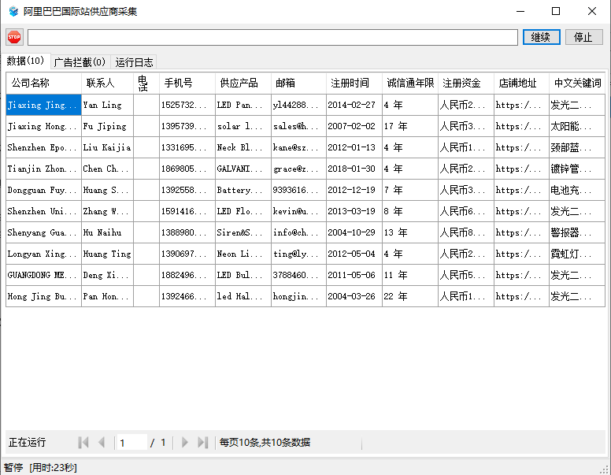This screenshot has width=611, height=475.
Task: Select the 数据(10) tab
Action: tap(26, 61)
